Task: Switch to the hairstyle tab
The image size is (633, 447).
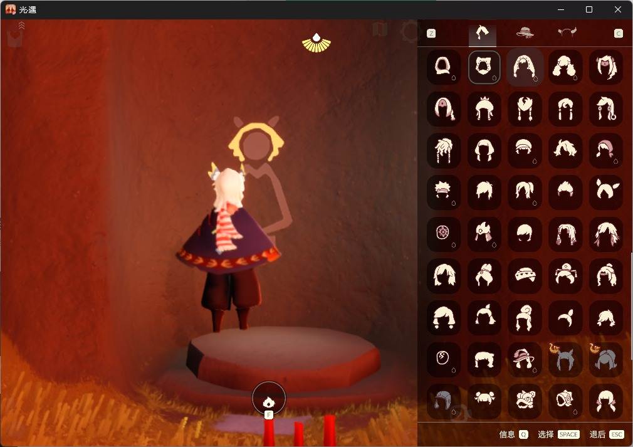Action: [x=483, y=33]
